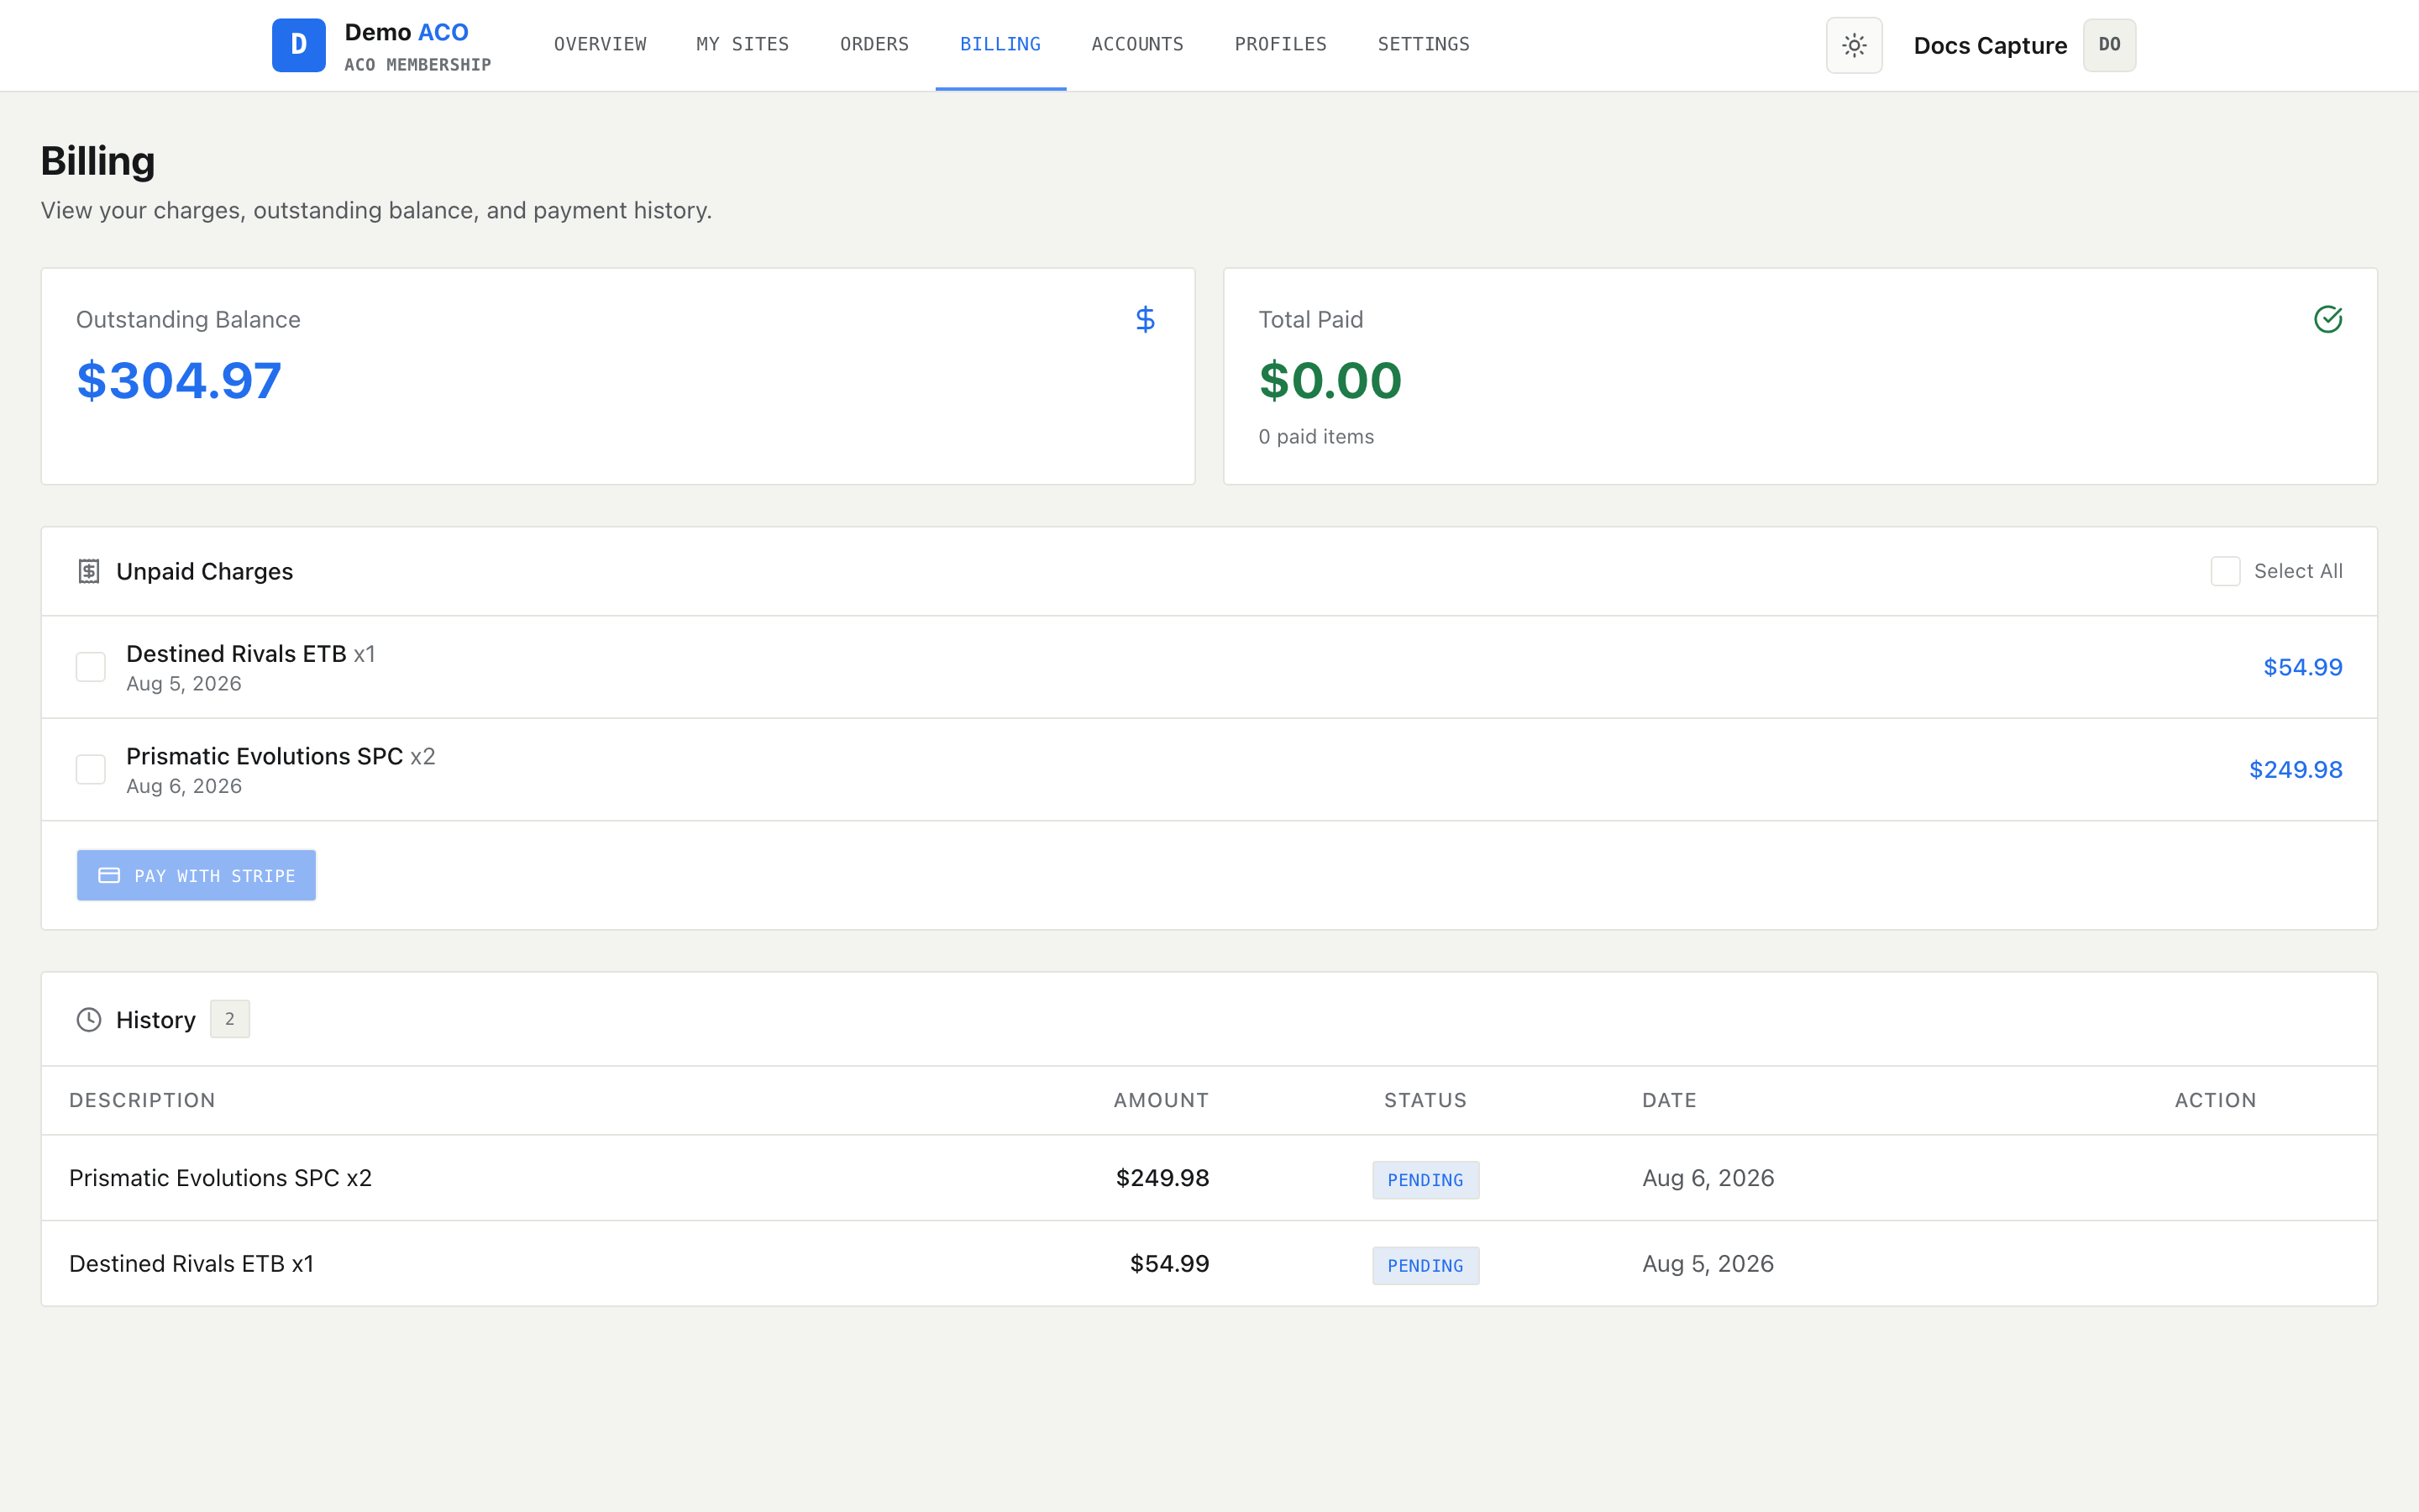Viewport: 2419px width, 1512px height.
Task: Click the blue D logo icon
Action: 298,45
